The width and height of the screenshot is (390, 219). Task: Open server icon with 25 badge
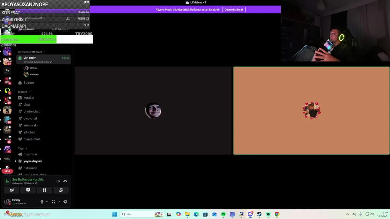click(7, 120)
